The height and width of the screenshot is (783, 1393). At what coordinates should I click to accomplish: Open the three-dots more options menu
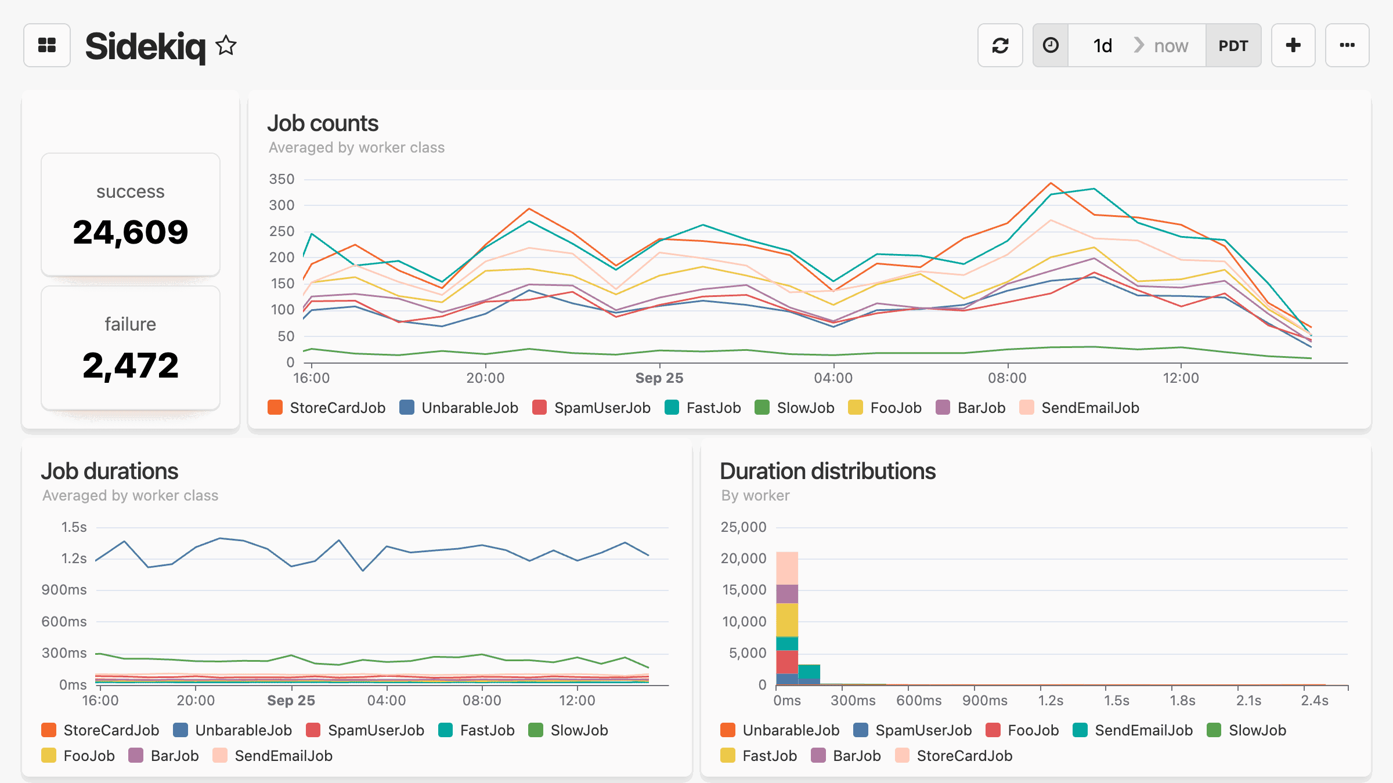[1347, 45]
